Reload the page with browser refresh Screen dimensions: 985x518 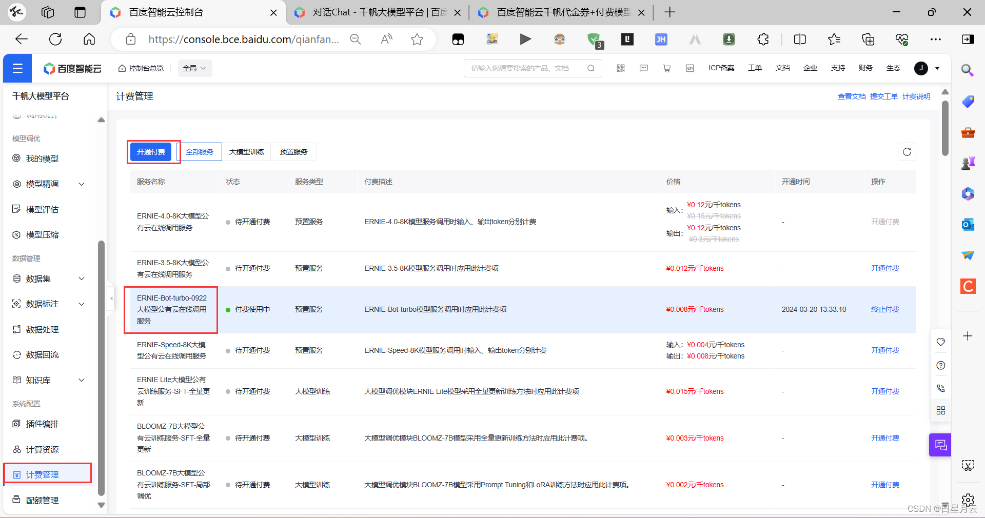pos(55,39)
